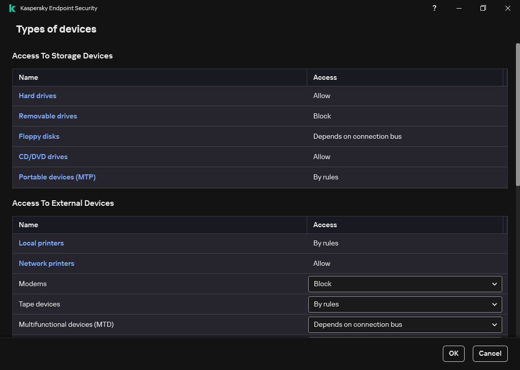Open the Hard drives device settings
The width and height of the screenshot is (520, 370).
(38, 96)
